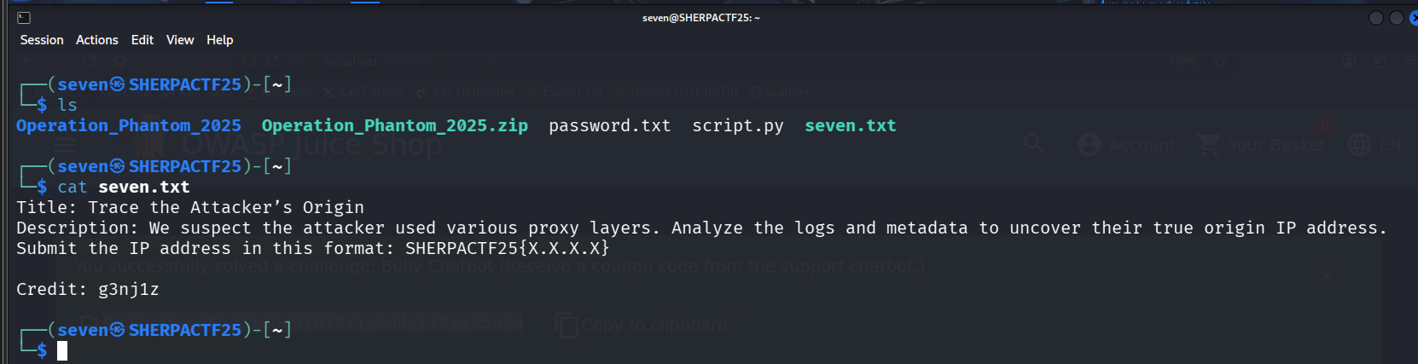Open the Edit menu

pyautogui.click(x=142, y=40)
